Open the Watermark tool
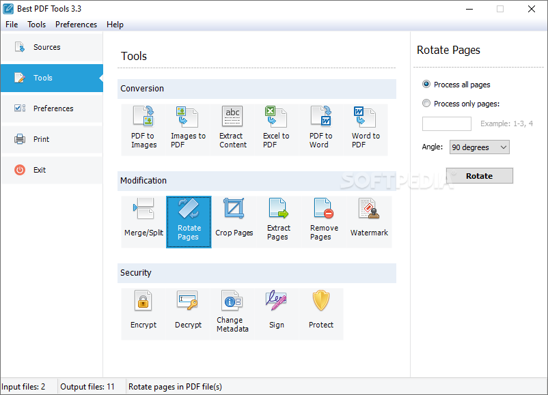Screen dimensions: 548x395 click(369, 222)
